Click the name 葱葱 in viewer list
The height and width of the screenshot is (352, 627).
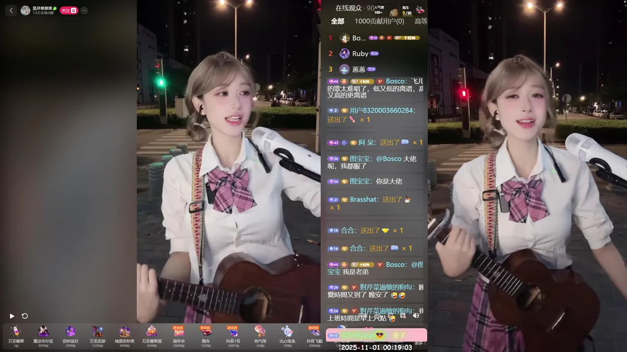pyautogui.click(x=359, y=69)
